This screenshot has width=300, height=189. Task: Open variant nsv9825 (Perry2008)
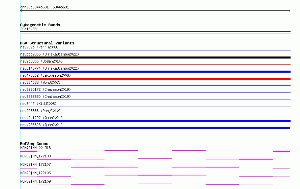(39, 47)
